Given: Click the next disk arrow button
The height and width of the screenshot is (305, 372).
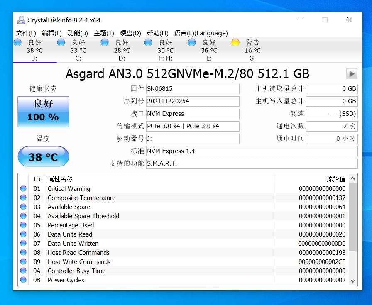Looking at the screenshot, I should coord(352,74).
